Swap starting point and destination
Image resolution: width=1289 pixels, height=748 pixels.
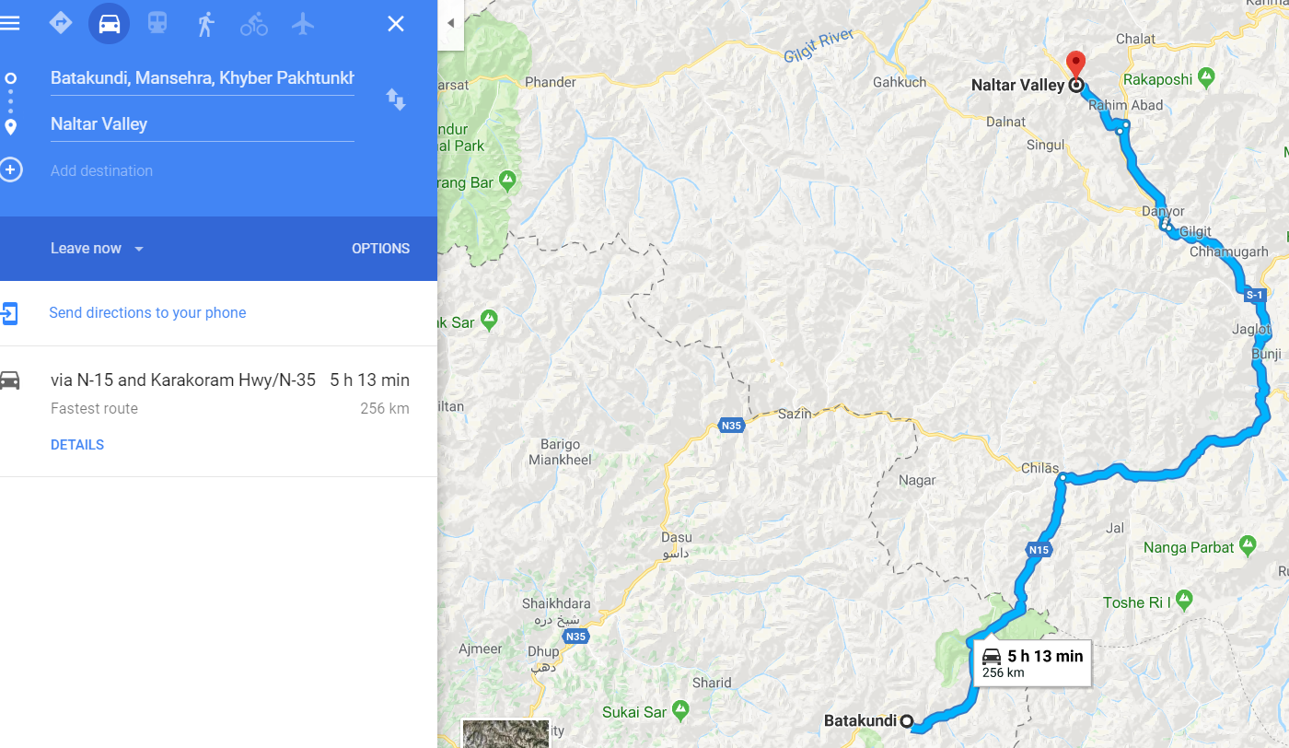tap(396, 99)
